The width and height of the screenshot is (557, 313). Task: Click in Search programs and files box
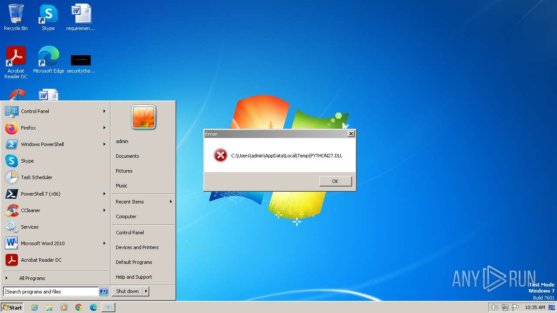[x=51, y=292]
